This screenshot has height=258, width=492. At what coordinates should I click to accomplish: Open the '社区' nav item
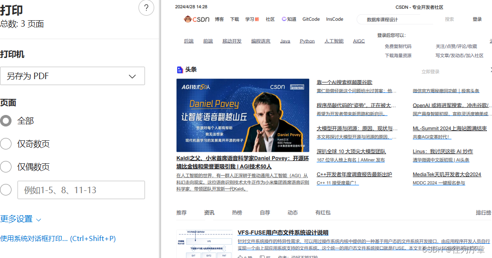pyautogui.click(x=270, y=19)
